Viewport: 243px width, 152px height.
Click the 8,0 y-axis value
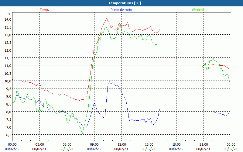tap(9, 112)
